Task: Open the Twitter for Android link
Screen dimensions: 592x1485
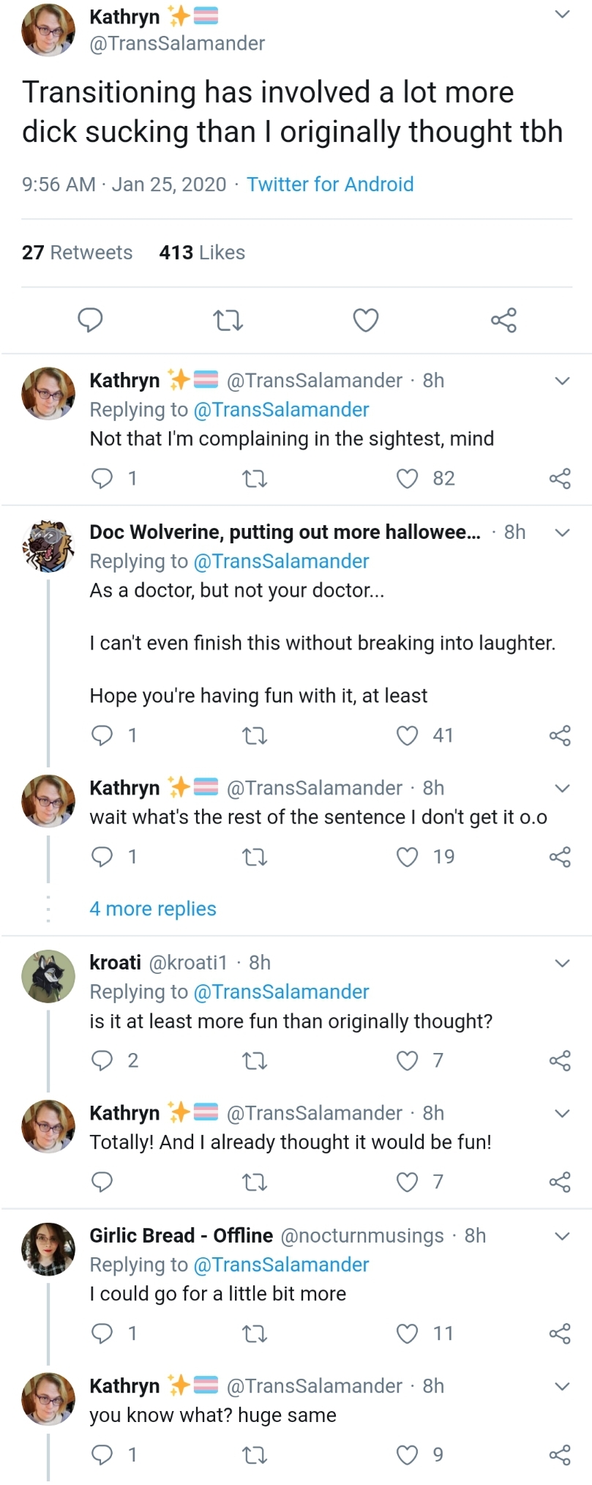Action: [330, 184]
